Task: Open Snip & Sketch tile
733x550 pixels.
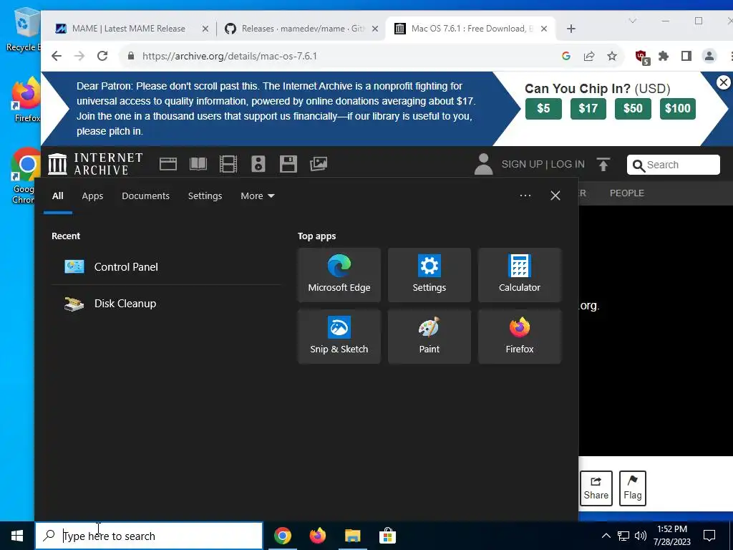Action: point(339,337)
